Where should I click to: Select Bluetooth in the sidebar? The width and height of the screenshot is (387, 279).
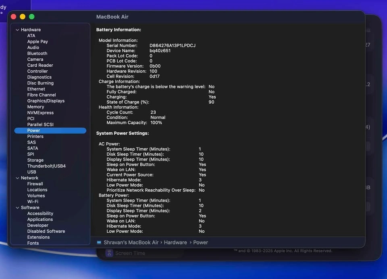pos(37,53)
